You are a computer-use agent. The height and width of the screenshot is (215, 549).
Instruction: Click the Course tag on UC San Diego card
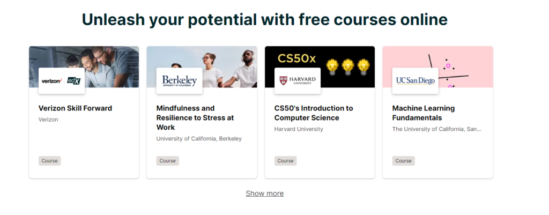pyautogui.click(x=403, y=161)
